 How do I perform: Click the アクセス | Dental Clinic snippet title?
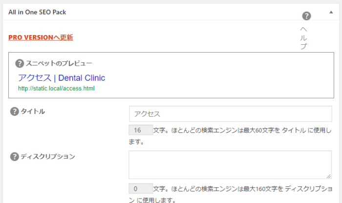[x=62, y=78]
